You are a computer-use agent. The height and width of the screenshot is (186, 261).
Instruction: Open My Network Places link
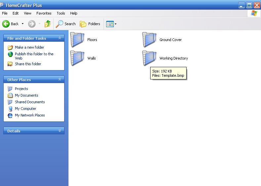pyautogui.click(x=30, y=115)
